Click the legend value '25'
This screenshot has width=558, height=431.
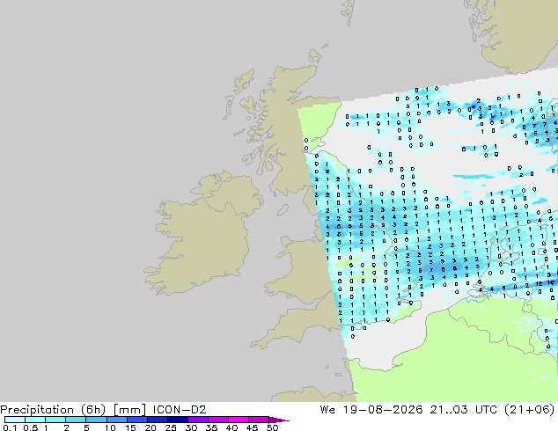[171, 427]
